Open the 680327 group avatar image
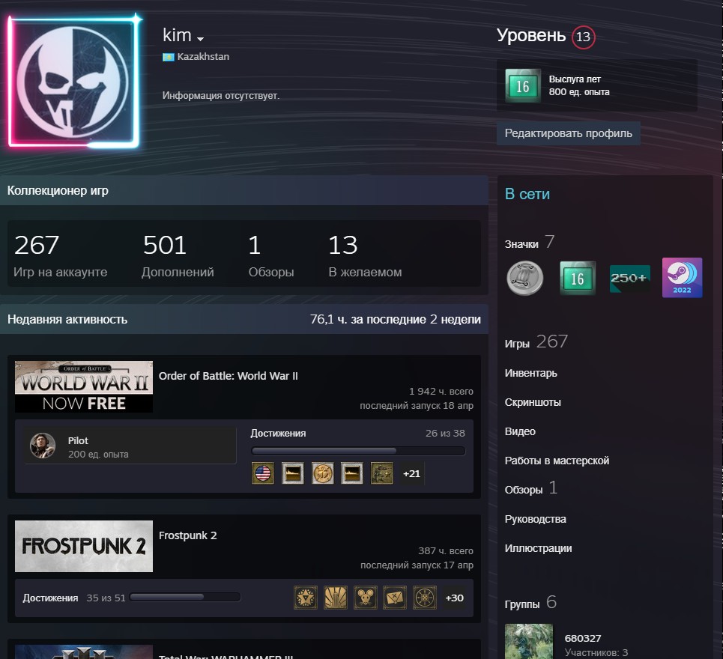Screen dimensions: 723x659 (x=529, y=642)
